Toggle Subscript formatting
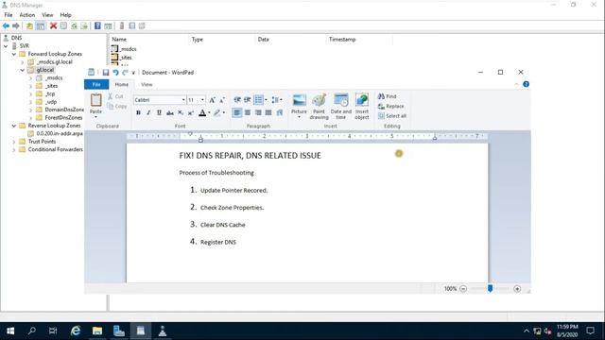Image resolution: width=605 pixels, height=340 pixels. tap(181, 113)
